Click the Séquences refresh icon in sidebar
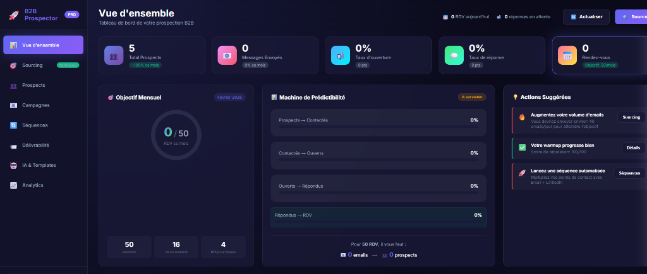This screenshot has height=274, width=647. pyautogui.click(x=13, y=125)
